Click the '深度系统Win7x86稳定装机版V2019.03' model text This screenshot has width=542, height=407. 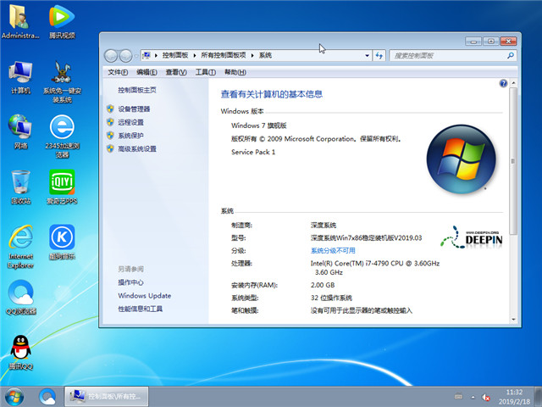pyautogui.click(x=366, y=237)
